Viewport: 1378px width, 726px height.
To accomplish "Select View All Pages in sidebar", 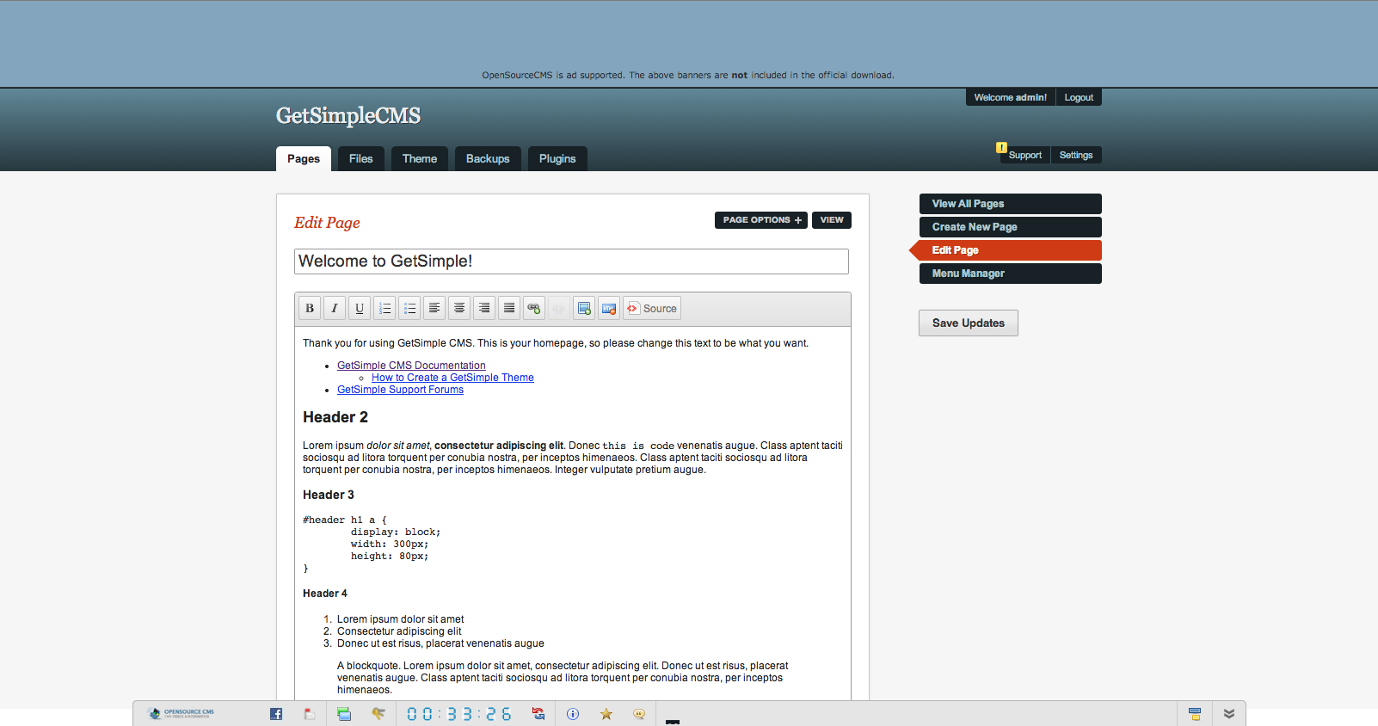I will (1011, 204).
